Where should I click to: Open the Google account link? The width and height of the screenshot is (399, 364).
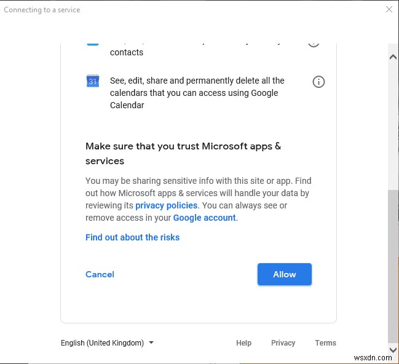coord(204,218)
